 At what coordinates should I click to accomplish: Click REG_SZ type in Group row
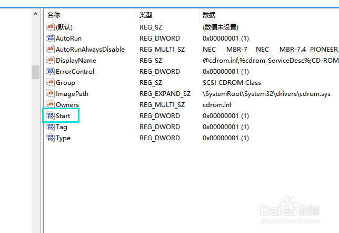151,83
